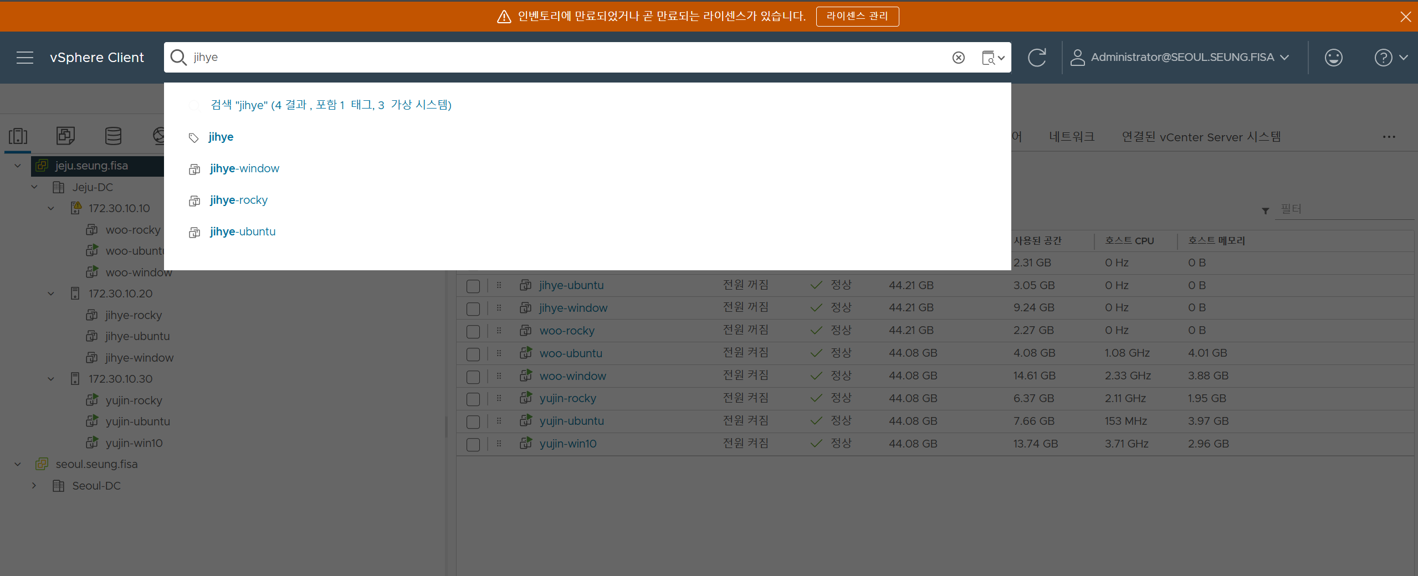Collapse the seoul.seung.fisa vCenter node

pyautogui.click(x=18, y=464)
